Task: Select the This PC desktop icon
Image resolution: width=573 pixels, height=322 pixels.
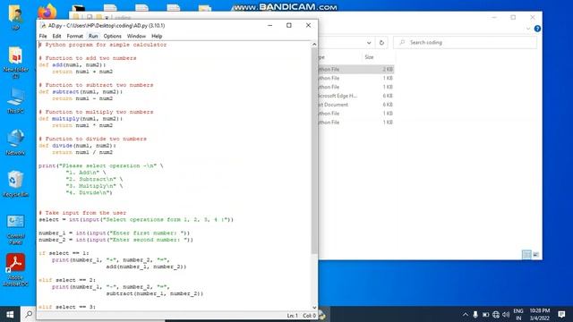Action: (15, 100)
